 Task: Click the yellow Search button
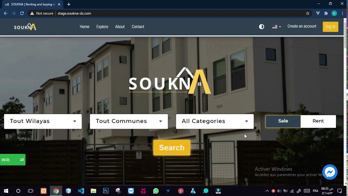click(x=172, y=148)
